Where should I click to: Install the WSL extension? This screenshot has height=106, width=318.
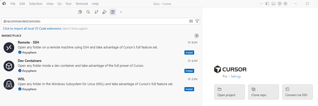tap(189, 89)
